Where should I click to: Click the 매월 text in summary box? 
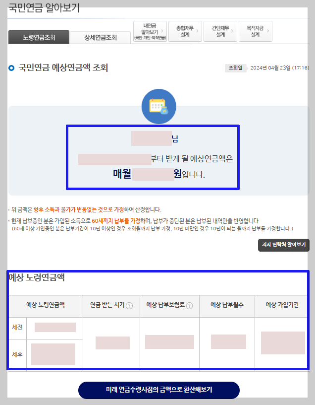(122, 174)
